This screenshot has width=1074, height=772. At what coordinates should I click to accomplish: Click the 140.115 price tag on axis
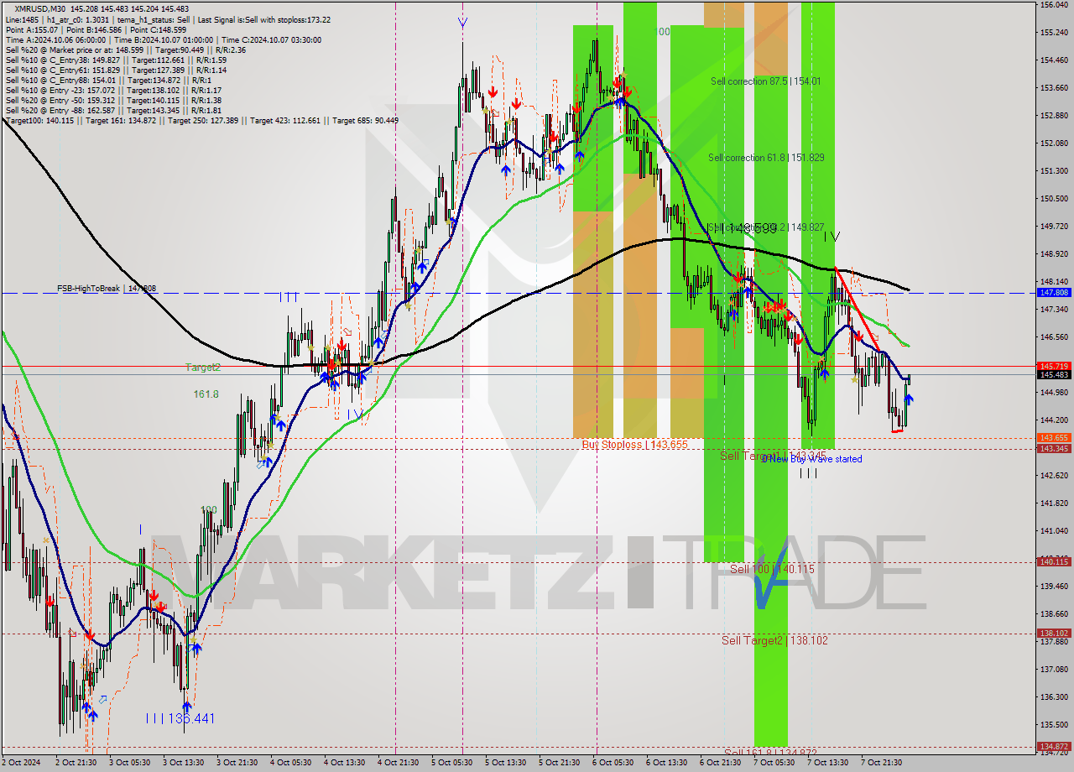1054,561
